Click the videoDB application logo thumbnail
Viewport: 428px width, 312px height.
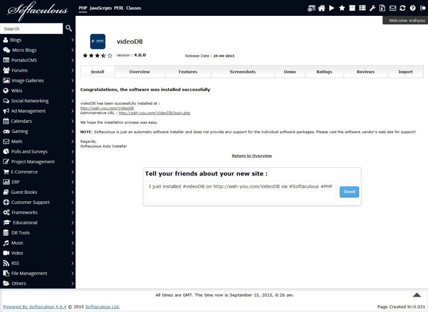97,42
